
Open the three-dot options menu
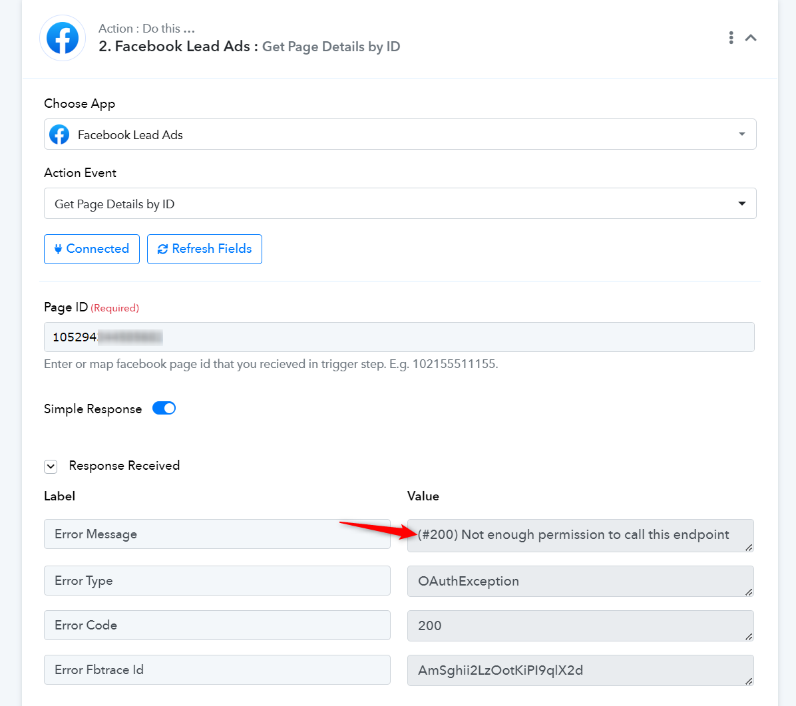pyautogui.click(x=731, y=37)
